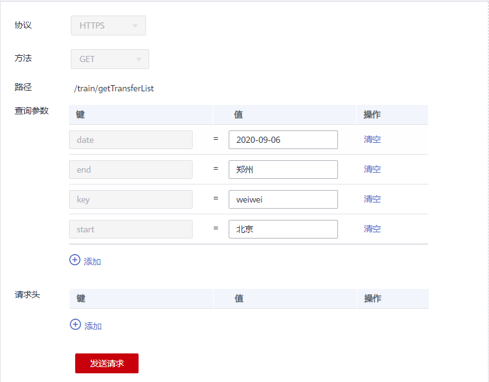
Task: Click the key value field weiwei
Action: [x=283, y=199]
